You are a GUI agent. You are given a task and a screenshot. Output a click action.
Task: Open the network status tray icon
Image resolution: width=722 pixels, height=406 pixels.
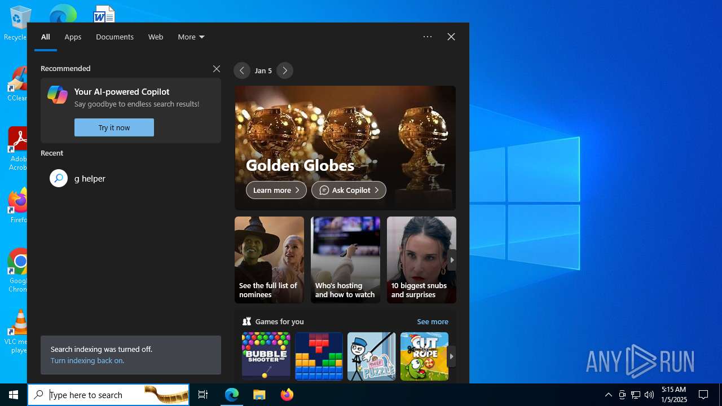coord(636,395)
